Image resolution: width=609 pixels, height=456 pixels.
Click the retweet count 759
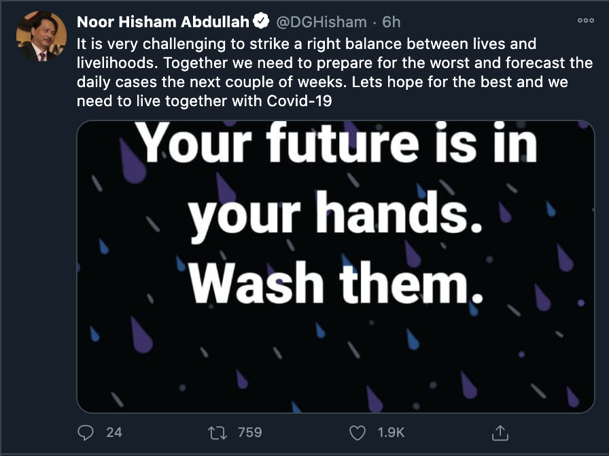click(249, 432)
